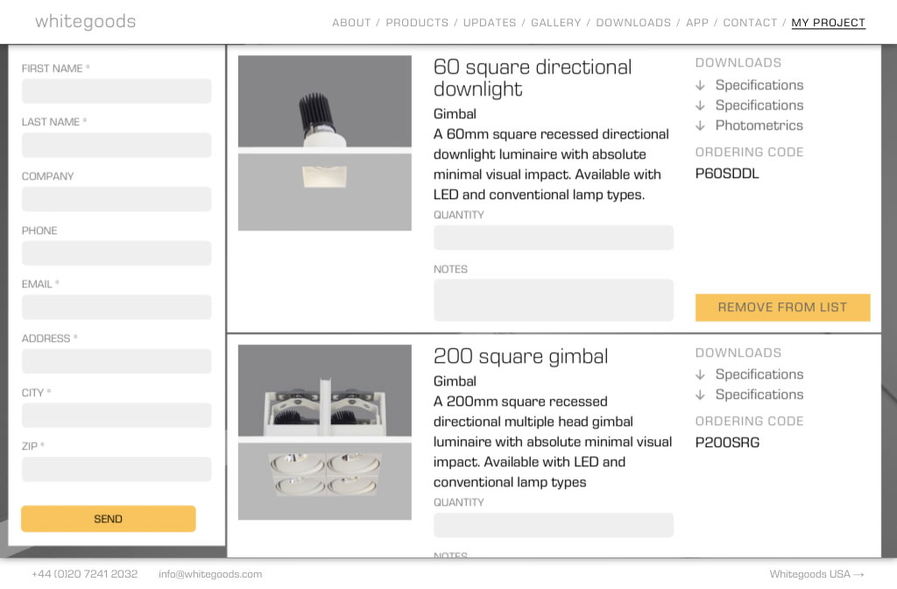
Task: Focus the Last Name input field
Action: coord(117,145)
